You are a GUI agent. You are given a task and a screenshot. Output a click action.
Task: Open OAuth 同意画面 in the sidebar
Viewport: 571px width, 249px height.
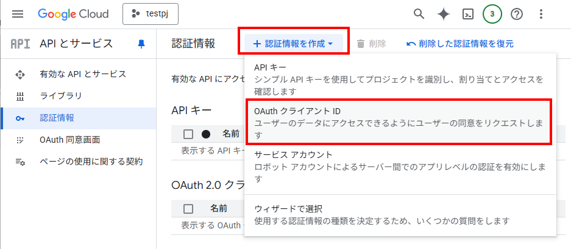coord(69,140)
